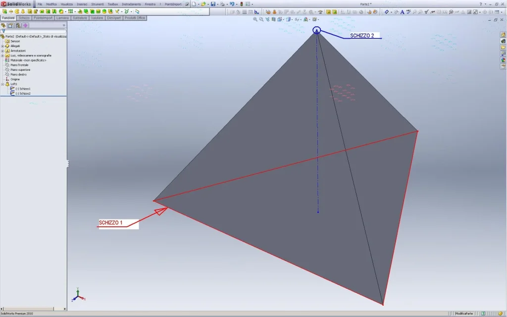Select Piano frontale plane
Screen dimensions: 507x317
click(19, 65)
